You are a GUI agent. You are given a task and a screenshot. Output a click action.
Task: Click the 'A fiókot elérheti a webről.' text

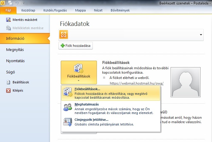click(129, 78)
